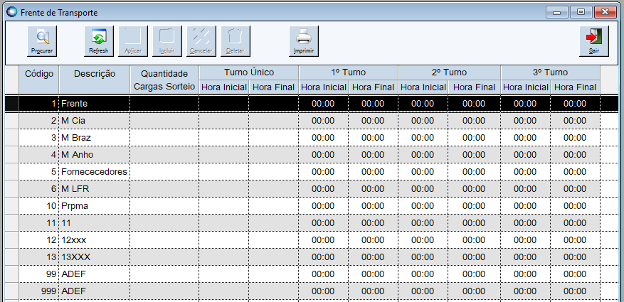
Task: Select ADEF description in row 99
Action: (x=95, y=274)
